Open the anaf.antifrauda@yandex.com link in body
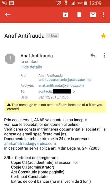Viewport: 110px width, 184px height. [x=30, y=144]
